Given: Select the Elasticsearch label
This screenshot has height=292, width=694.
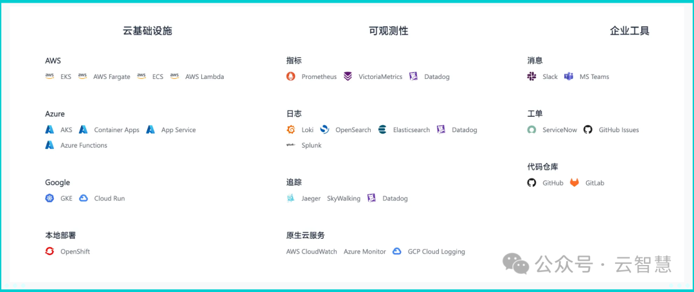Looking at the screenshot, I should (412, 130).
